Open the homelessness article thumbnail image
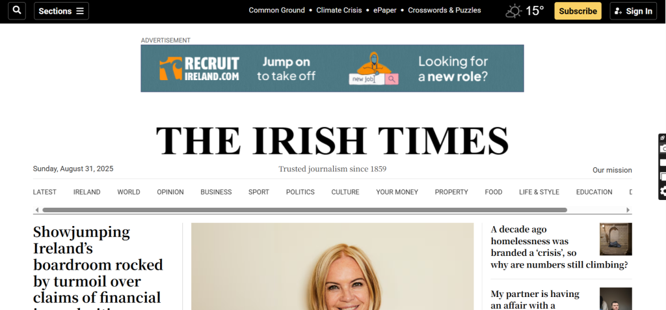The height and width of the screenshot is (310, 666). pyautogui.click(x=615, y=239)
